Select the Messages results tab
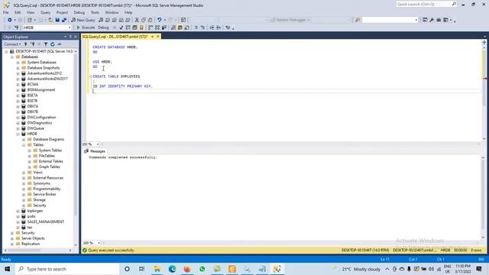This screenshot has width=489, height=275. (95, 151)
